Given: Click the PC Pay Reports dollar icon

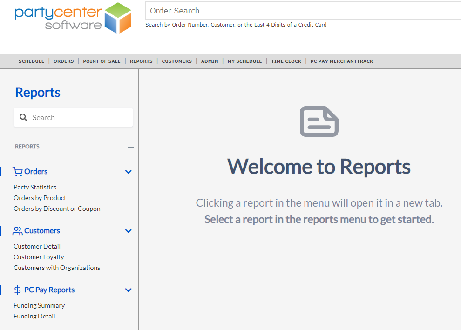Looking at the screenshot, I should (17, 290).
